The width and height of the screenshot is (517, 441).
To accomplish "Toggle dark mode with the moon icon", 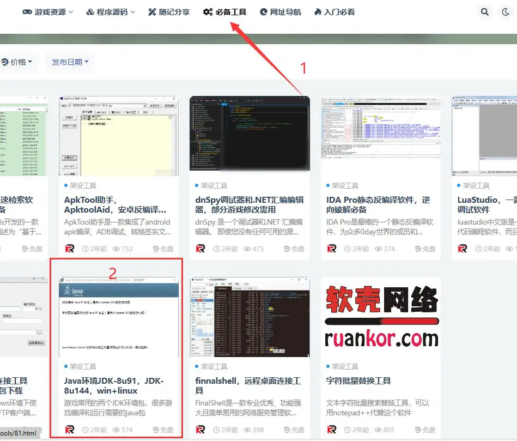I will (506, 12).
